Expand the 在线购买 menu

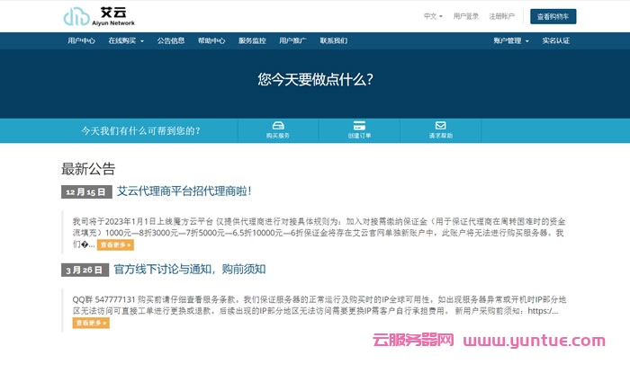[x=127, y=40]
